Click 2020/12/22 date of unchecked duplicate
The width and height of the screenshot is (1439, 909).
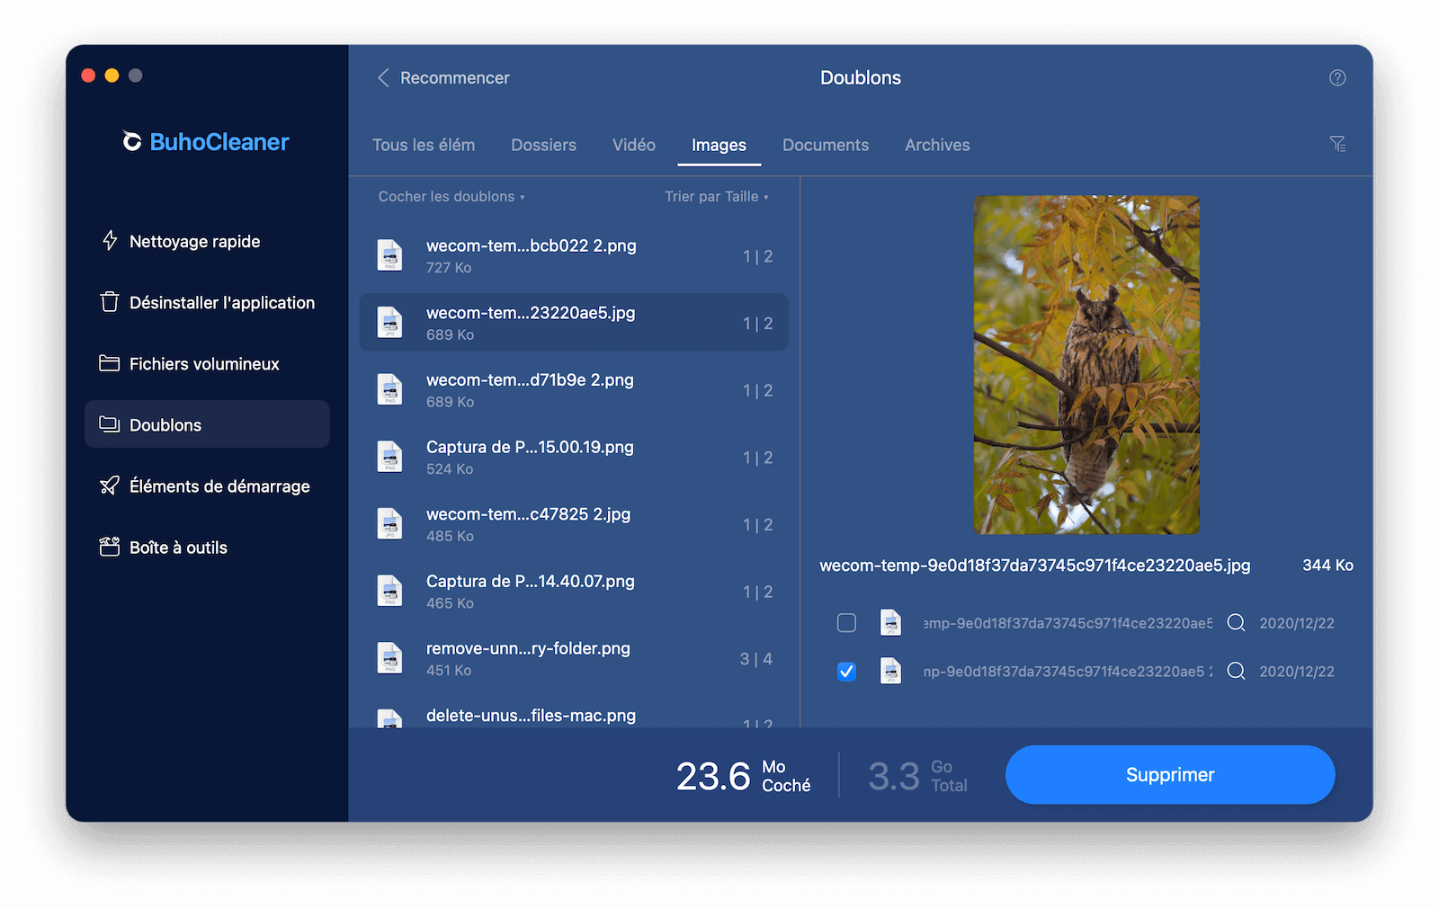point(1297,623)
